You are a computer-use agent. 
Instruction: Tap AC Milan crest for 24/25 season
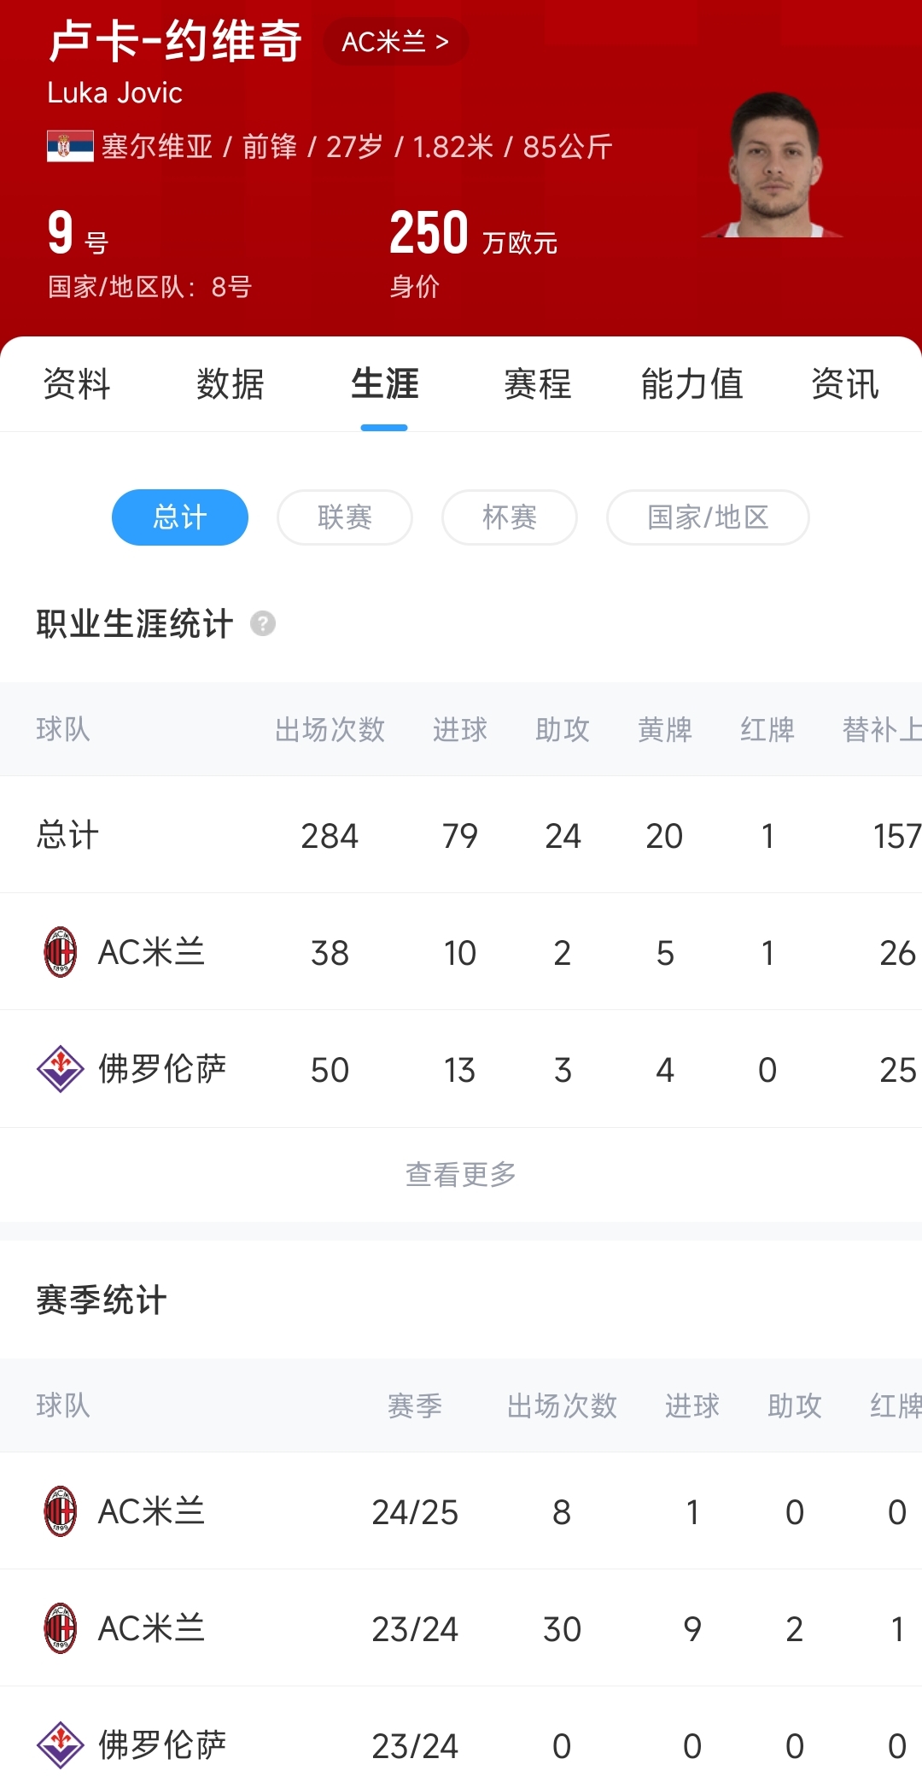pos(61,1511)
